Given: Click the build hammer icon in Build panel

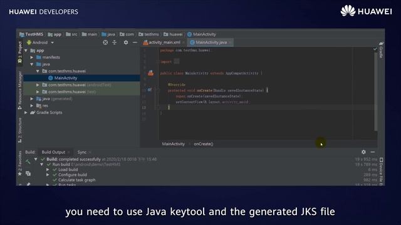Looking at the screenshot, I should coord(28,162).
